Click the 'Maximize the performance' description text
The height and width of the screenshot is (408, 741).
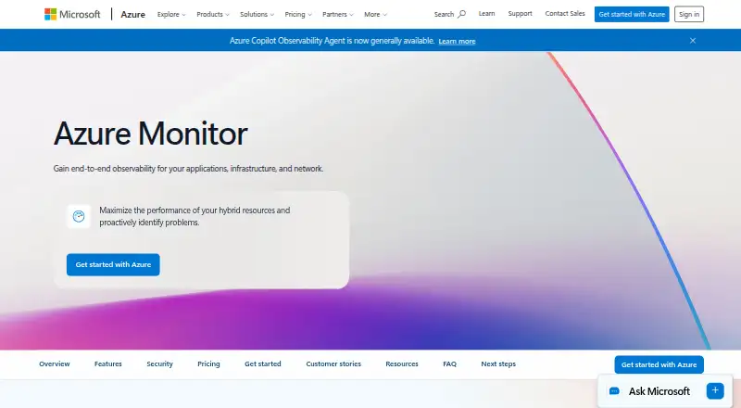[x=195, y=216]
